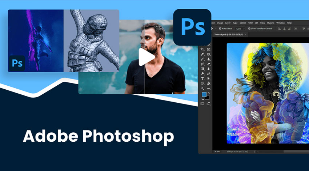
Task: Select the Type tool
Action: [202, 78]
